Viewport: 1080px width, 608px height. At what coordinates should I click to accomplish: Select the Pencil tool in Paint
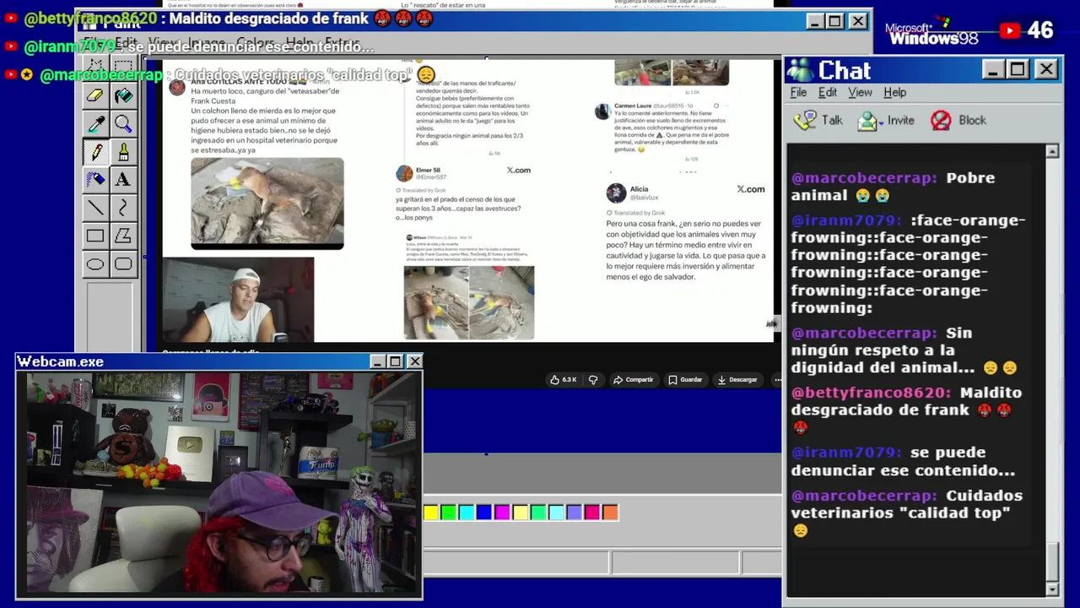95,153
